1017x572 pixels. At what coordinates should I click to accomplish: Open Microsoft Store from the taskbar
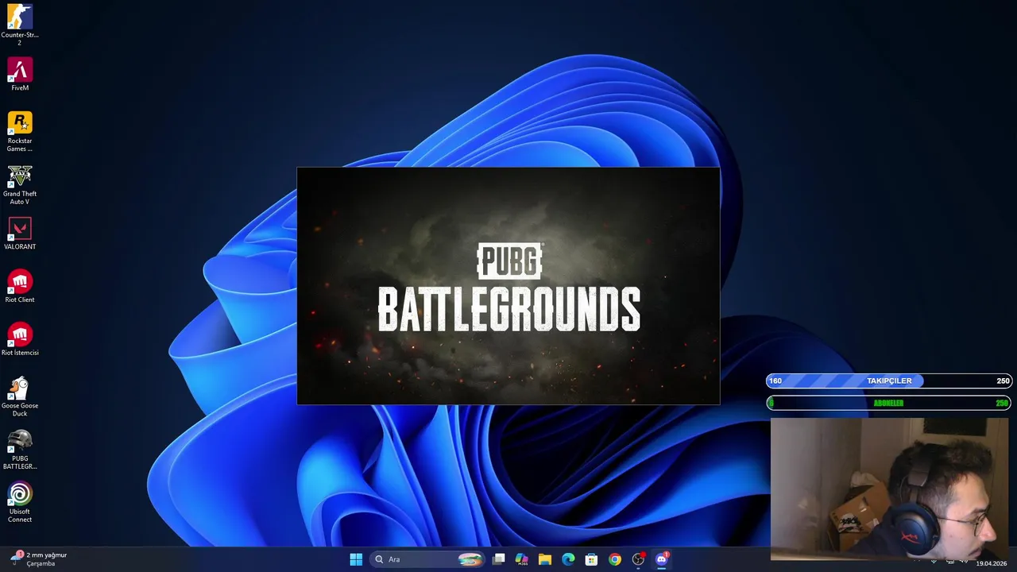coord(591,559)
